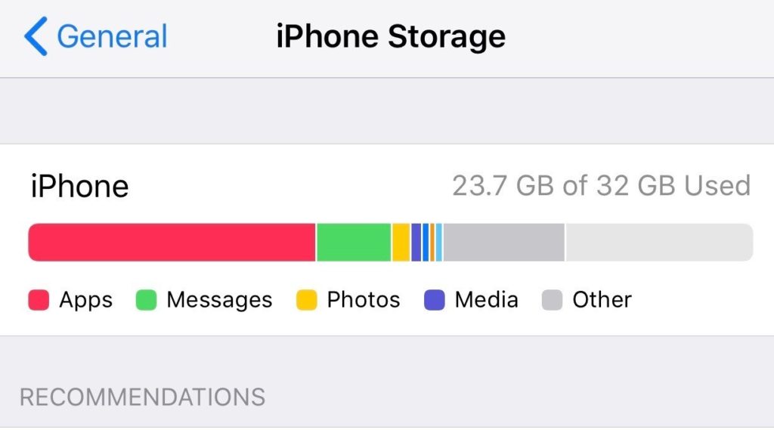This screenshot has height=430, width=774.
Task: Click the purple Media legend swatch
Action: click(435, 300)
